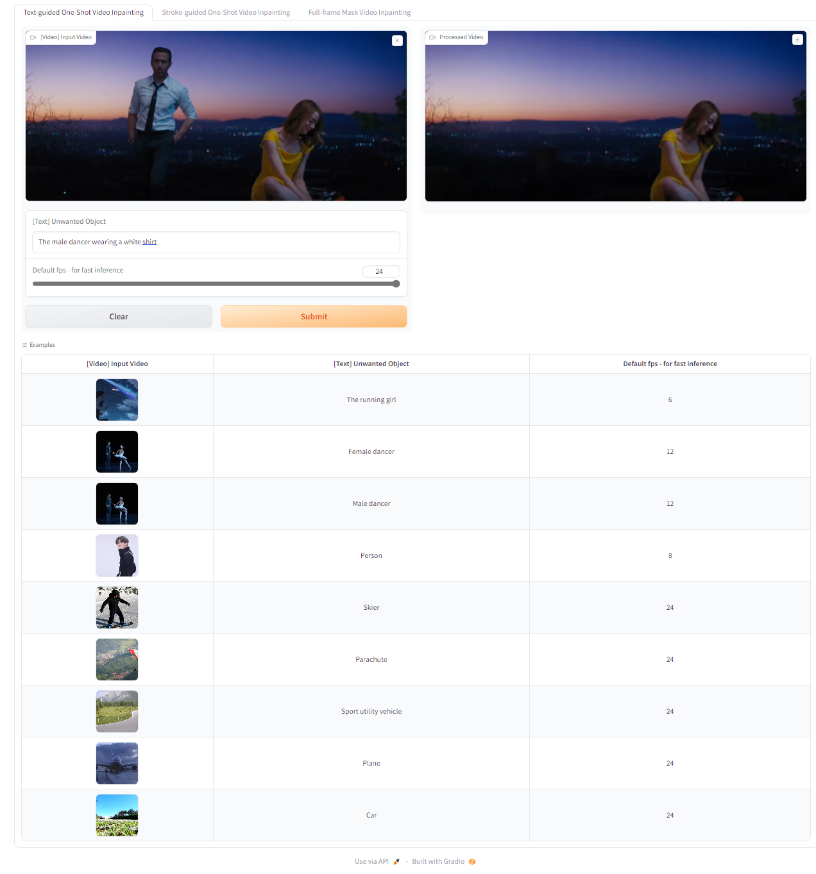Open the Use via API link
This screenshot has width=816, height=874.
[x=377, y=862]
